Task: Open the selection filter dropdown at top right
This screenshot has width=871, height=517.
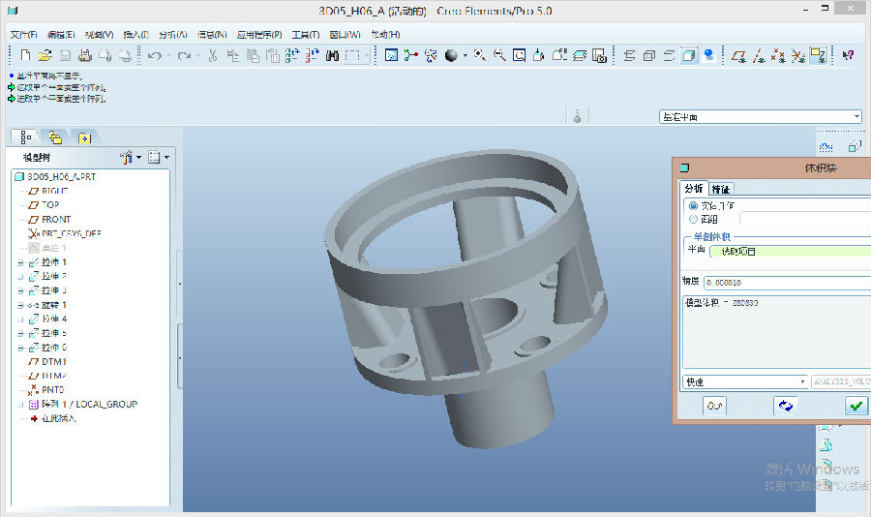Action: (856, 117)
